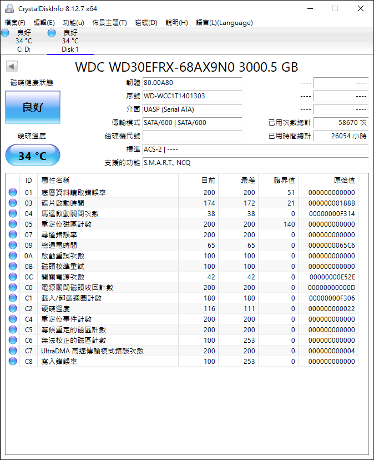Click threshold value 140 in row 05
Screen dimensions: 374x460
pos(289,224)
